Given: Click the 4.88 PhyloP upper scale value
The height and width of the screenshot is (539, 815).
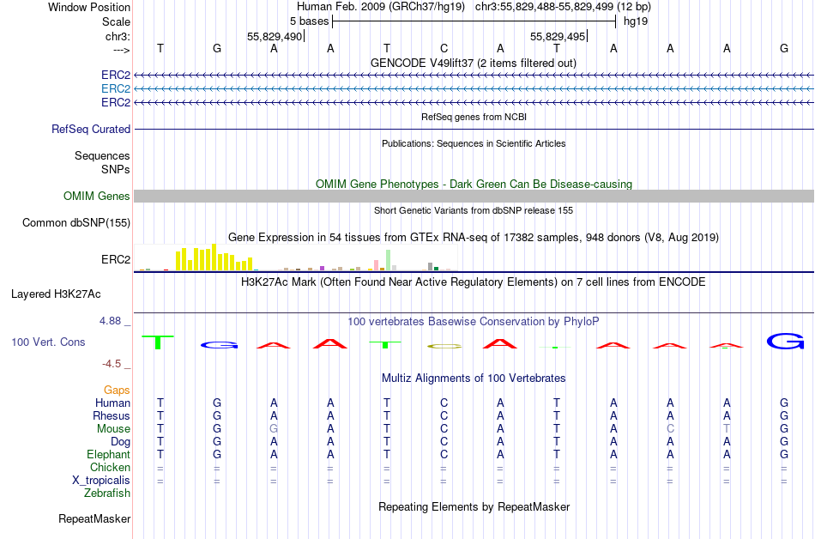Looking at the screenshot, I should coord(110,321).
